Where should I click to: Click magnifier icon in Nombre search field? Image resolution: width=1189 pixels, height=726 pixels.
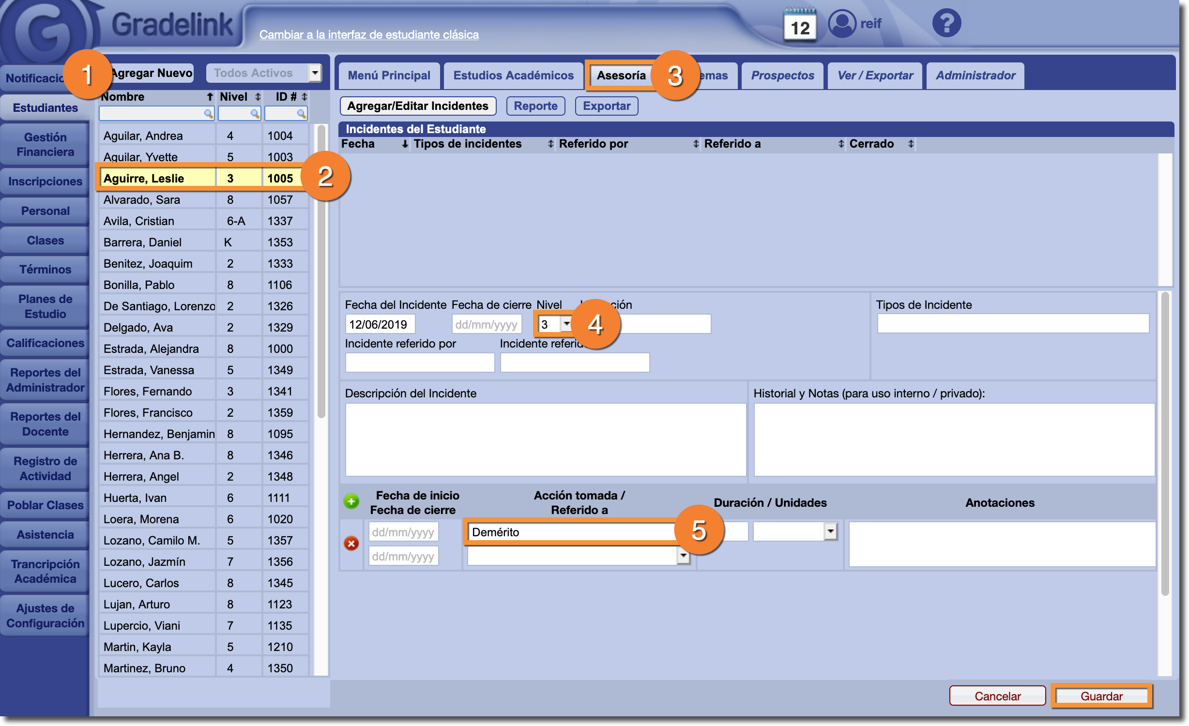point(208,114)
